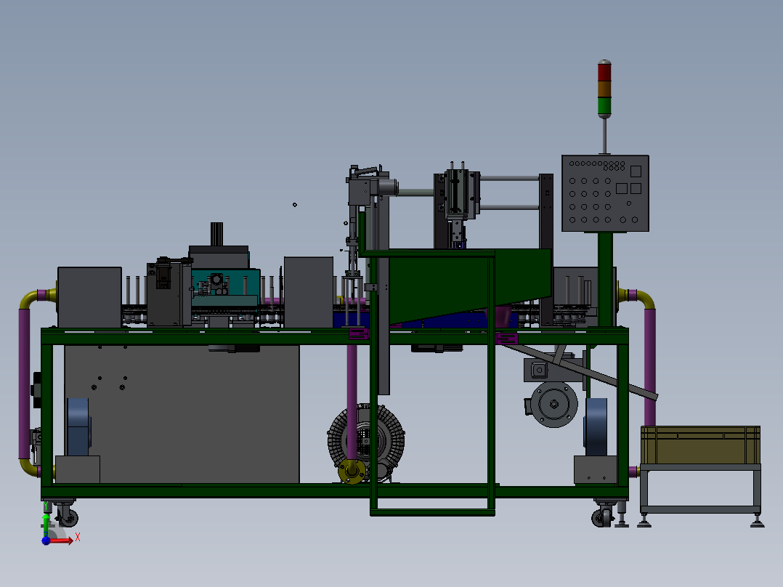Select the yellow flange at the blower outlet

(x=352, y=471)
